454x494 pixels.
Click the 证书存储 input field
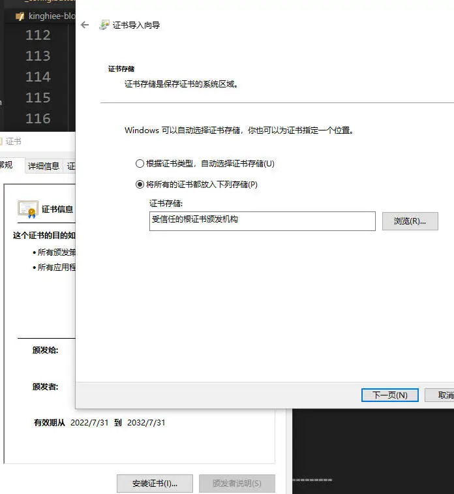[x=262, y=221]
